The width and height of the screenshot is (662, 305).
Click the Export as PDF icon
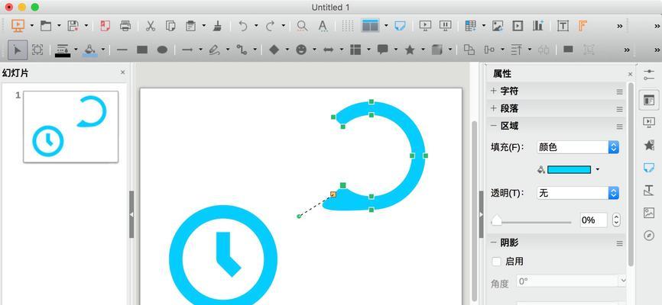coord(105,26)
